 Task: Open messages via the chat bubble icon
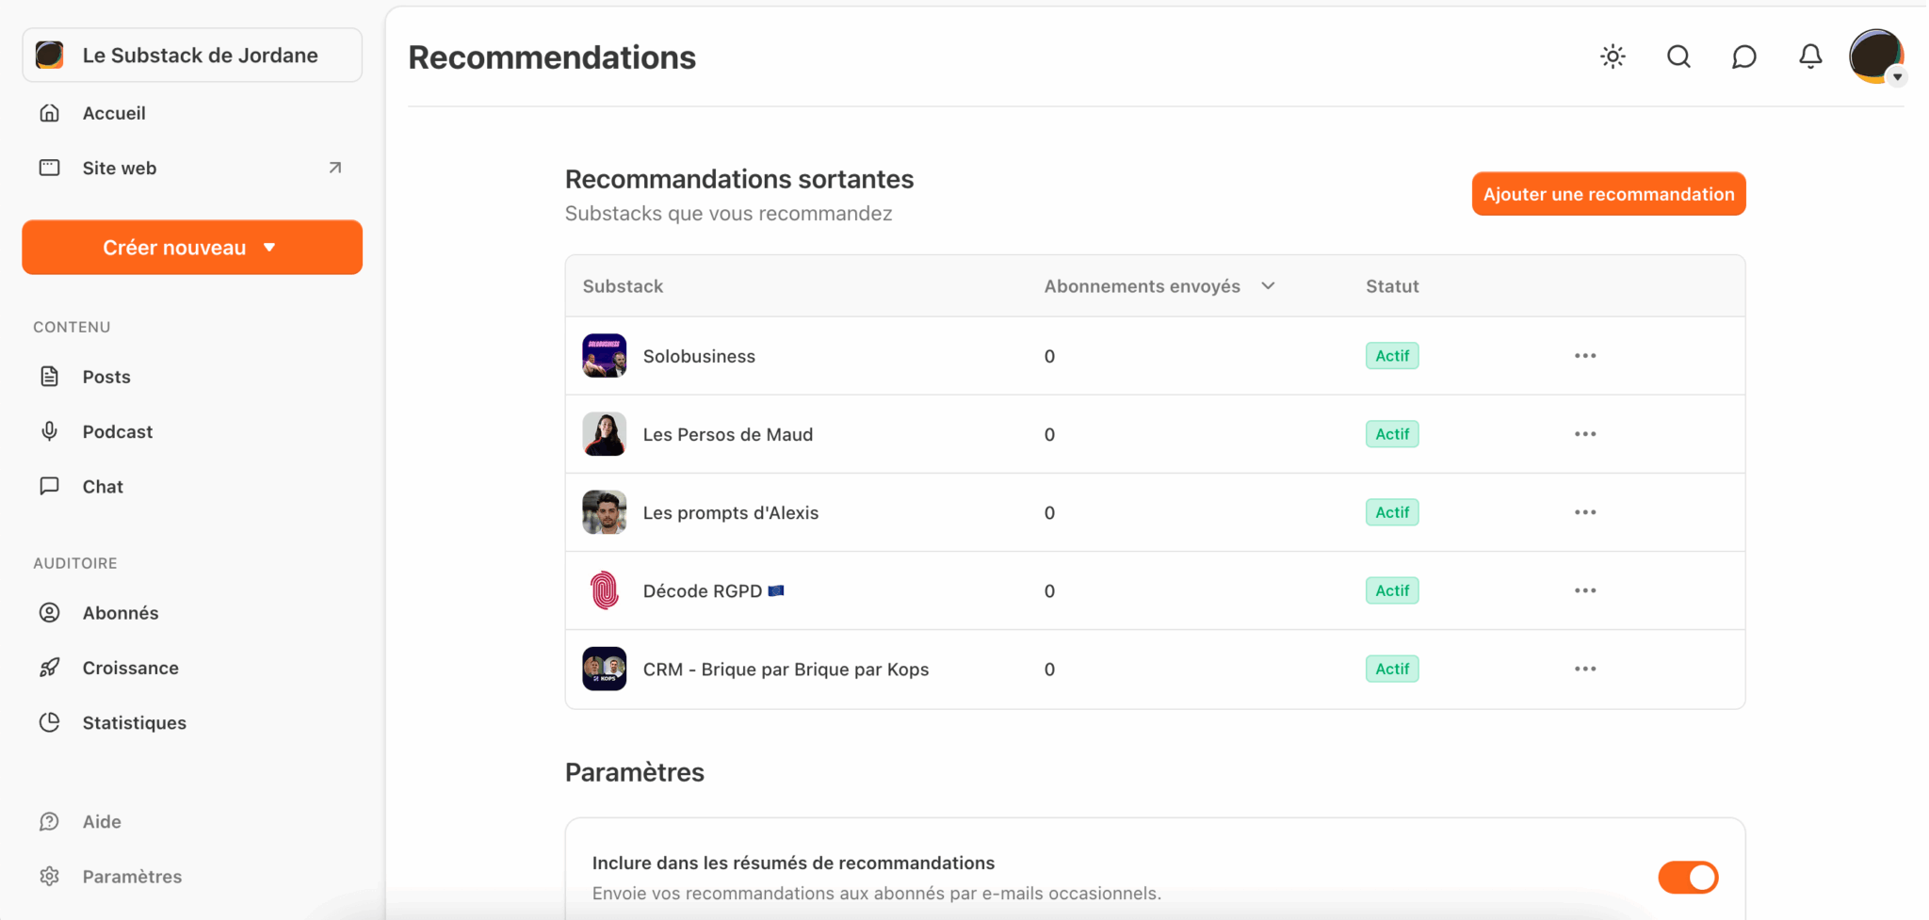pyautogui.click(x=1743, y=56)
